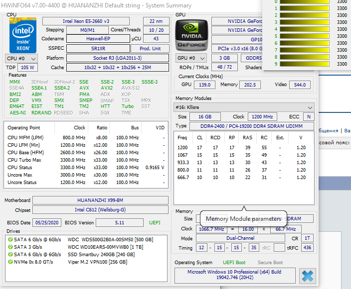Click the ROPs / TMUs value 48 / 72

pos(224,67)
